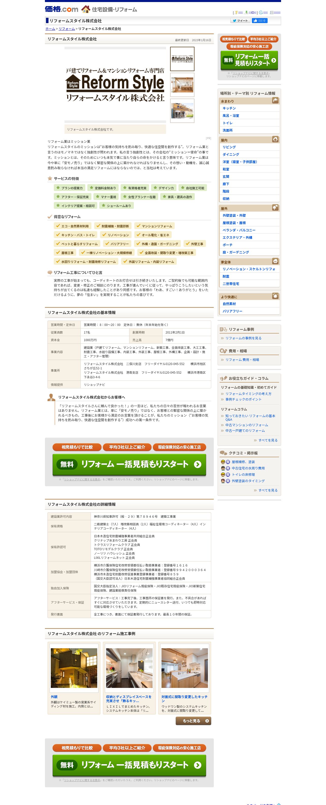The image size is (326, 805).
Task: Click the person icon beside からお客様へ
Action: pyautogui.click(x=51, y=398)
